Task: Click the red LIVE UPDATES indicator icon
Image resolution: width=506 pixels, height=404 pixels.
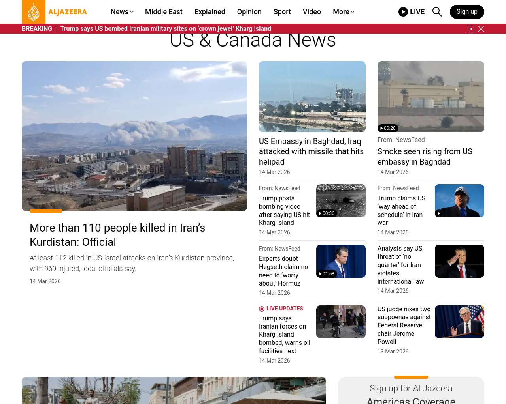Action: tap(262, 309)
